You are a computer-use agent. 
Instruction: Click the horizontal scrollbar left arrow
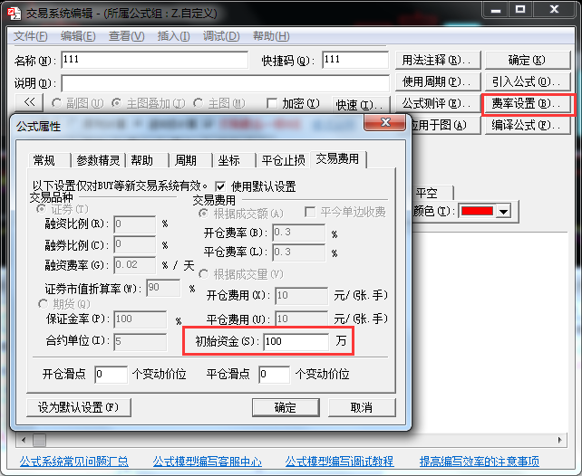[24, 440]
